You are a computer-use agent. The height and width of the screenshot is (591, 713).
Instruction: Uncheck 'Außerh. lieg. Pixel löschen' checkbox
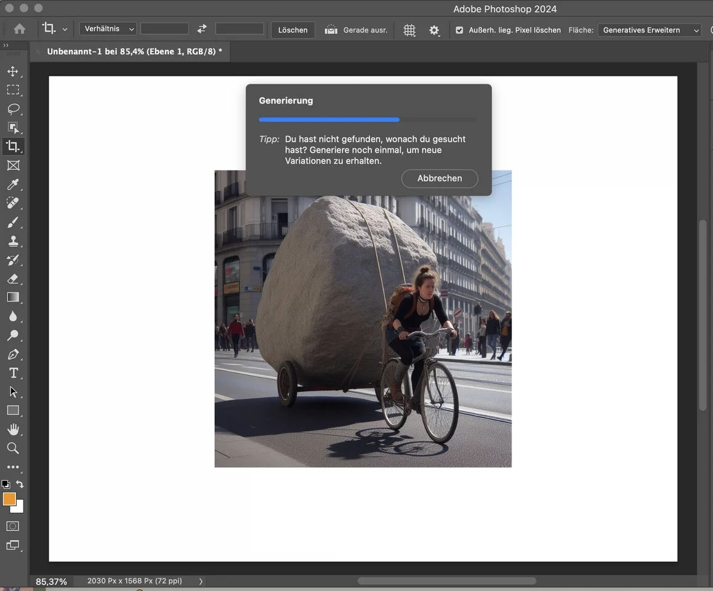(x=459, y=30)
